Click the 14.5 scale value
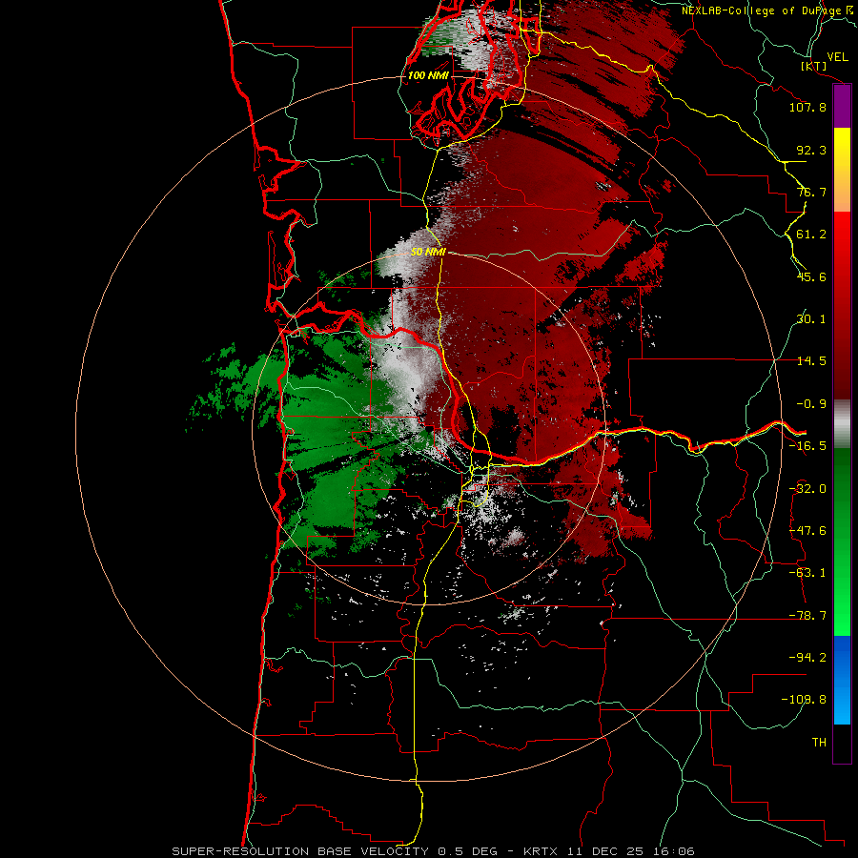This screenshot has width=858, height=858. pyautogui.click(x=811, y=361)
